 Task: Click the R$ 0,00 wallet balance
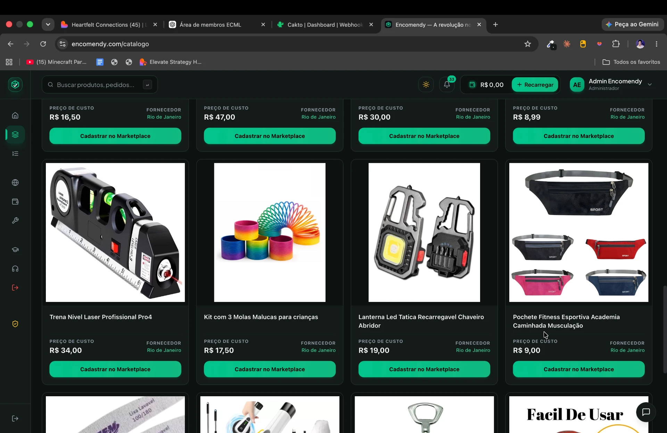pos(486,85)
